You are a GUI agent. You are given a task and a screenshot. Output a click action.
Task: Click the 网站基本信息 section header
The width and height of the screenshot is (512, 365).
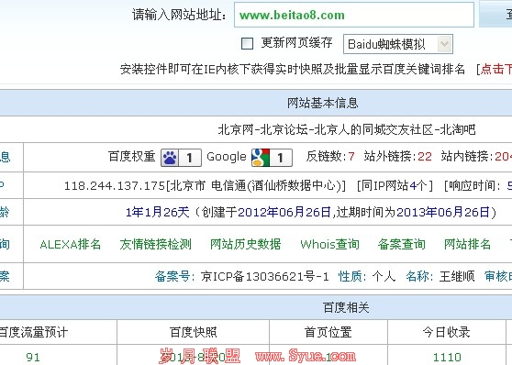coord(323,103)
